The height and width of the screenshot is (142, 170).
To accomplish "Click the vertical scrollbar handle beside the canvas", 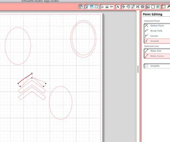I will point(138,69).
